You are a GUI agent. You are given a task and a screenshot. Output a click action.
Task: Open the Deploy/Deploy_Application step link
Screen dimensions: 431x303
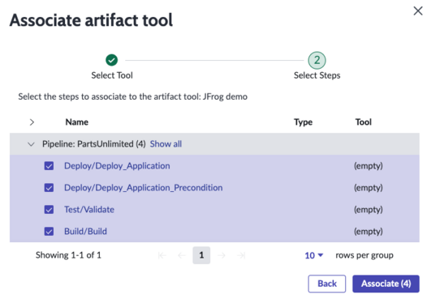pyautogui.click(x=117, y=166)
